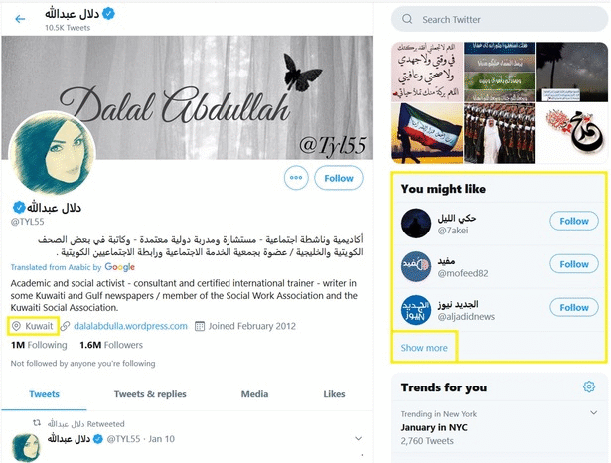This screenshot has height=463, width=611.
Task: Click the search magnifier icon
Action: pos(407,19)
